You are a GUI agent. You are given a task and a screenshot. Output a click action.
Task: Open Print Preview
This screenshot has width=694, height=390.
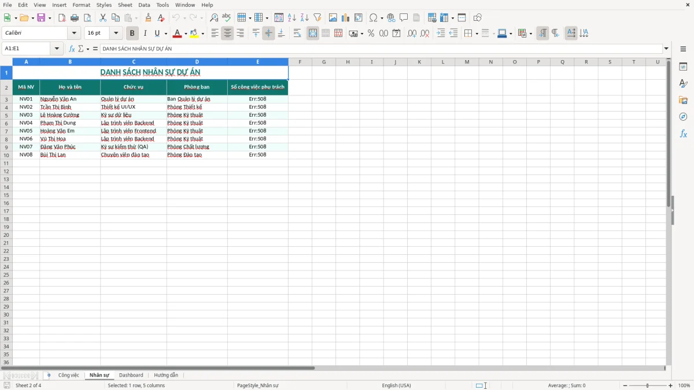[87, 18]
